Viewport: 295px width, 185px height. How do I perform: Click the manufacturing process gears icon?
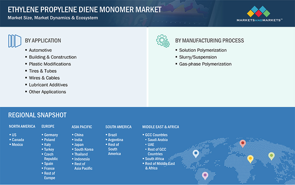click(x=163, y=41)
